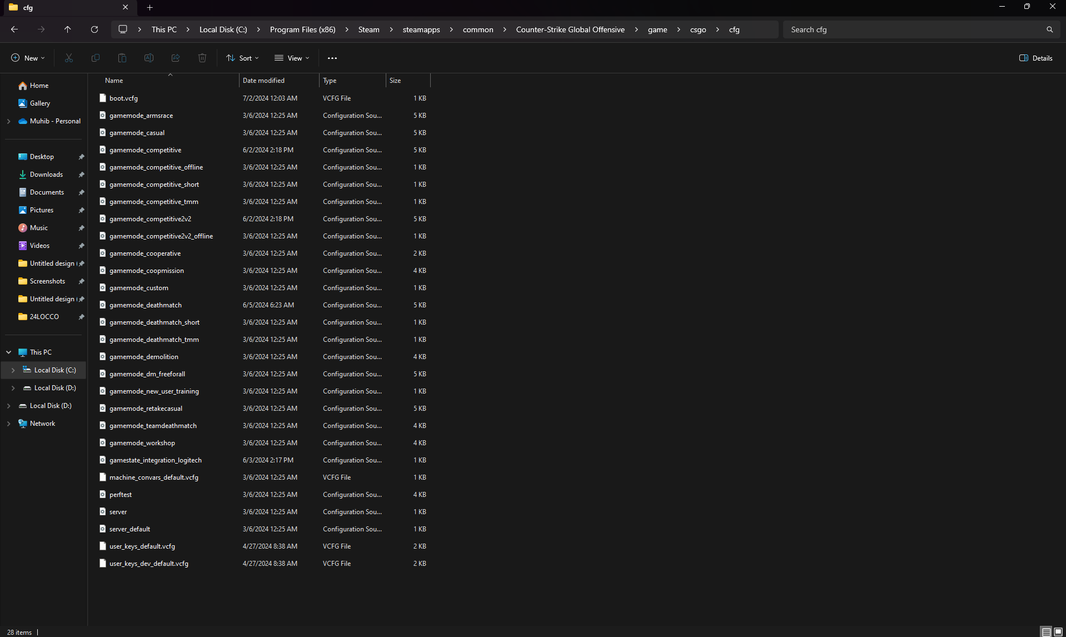Click the Delete trash icon
Screen dimensions: 1066x637
coord(202,58)
